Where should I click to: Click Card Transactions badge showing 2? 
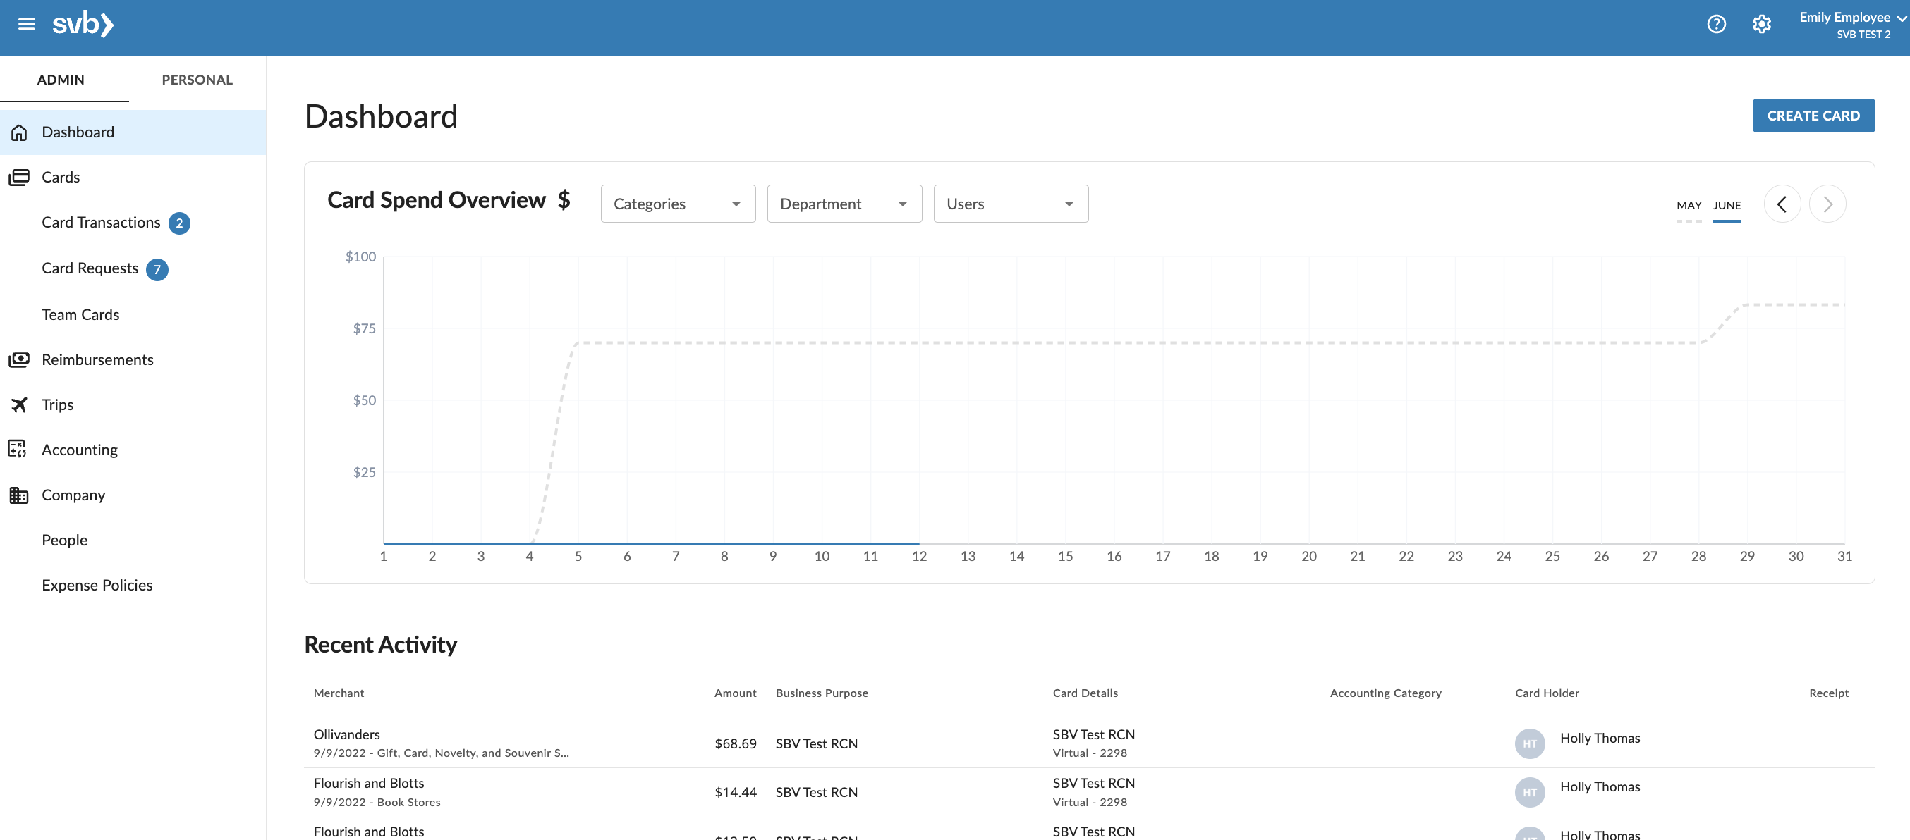[179, 223]
